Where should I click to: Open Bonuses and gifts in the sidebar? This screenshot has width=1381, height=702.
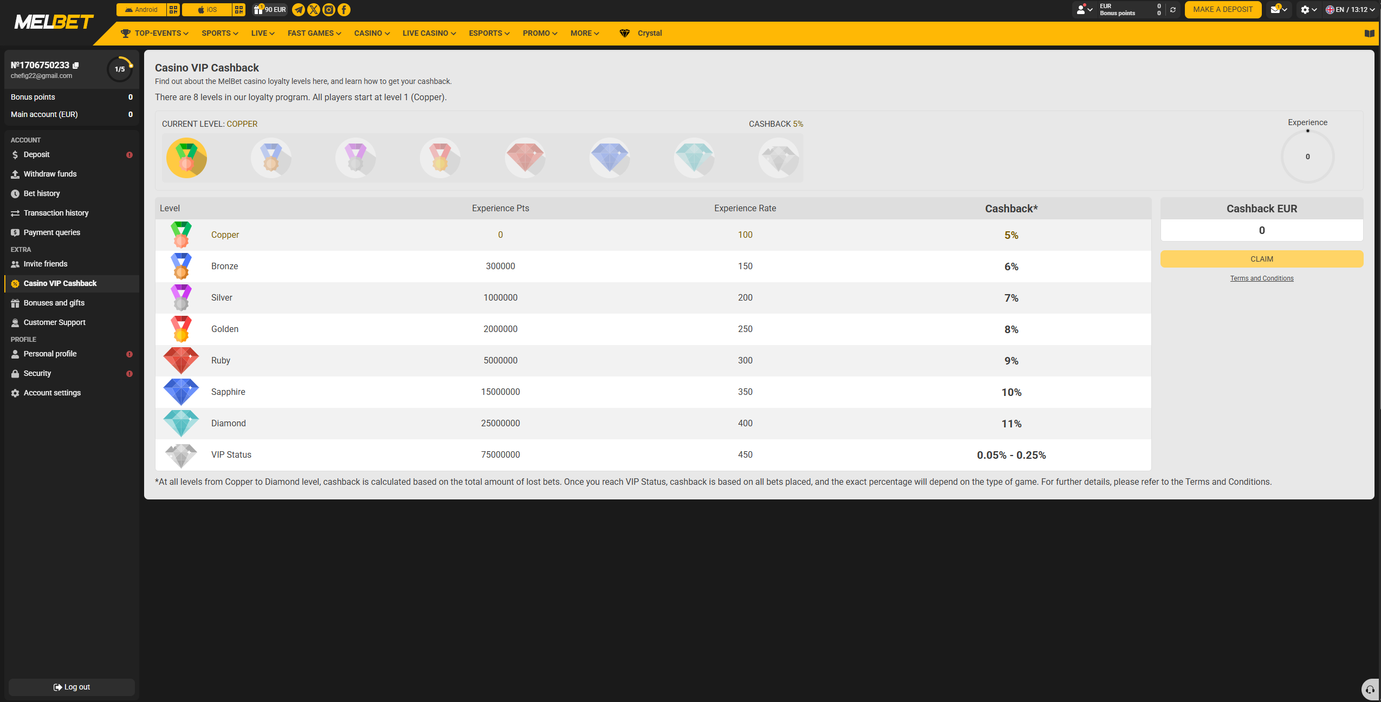click(x=72, y=303)
